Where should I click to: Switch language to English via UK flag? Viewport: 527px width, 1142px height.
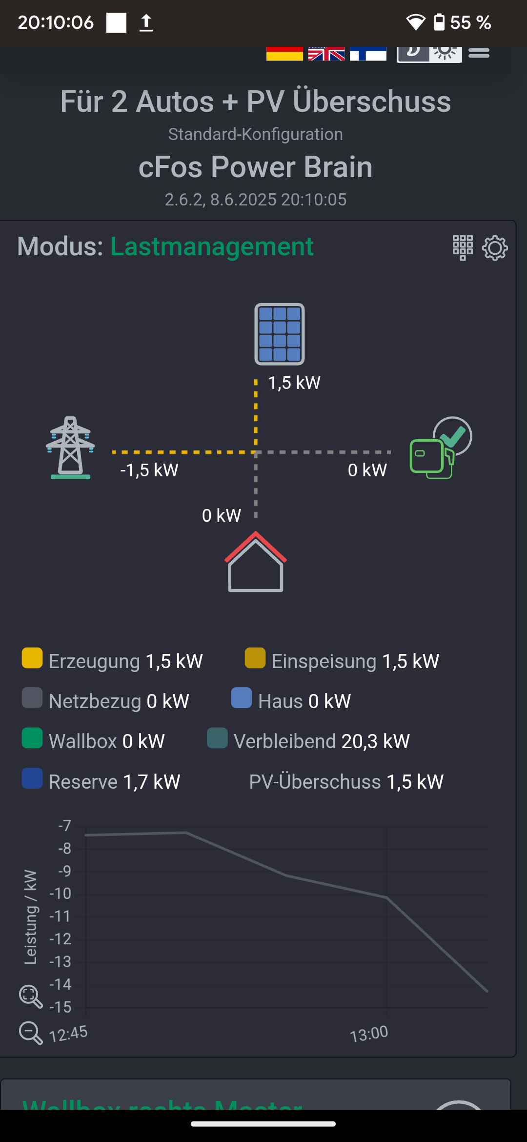(326, 54)
